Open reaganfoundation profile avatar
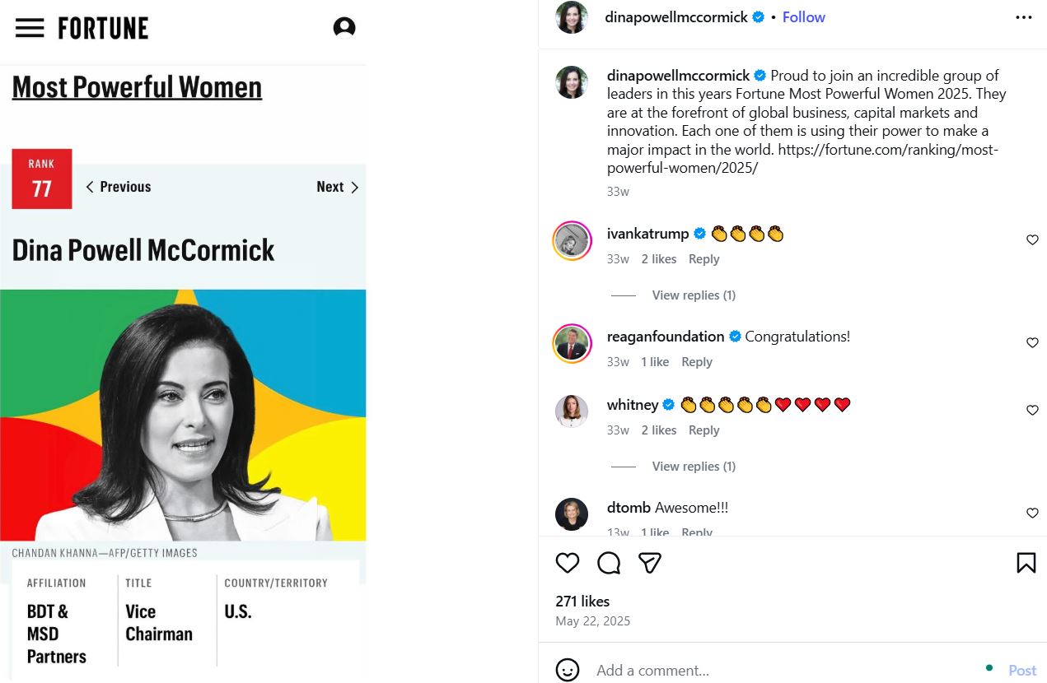The width and height of the screenshot is (1047, 683). pos(572,343)
